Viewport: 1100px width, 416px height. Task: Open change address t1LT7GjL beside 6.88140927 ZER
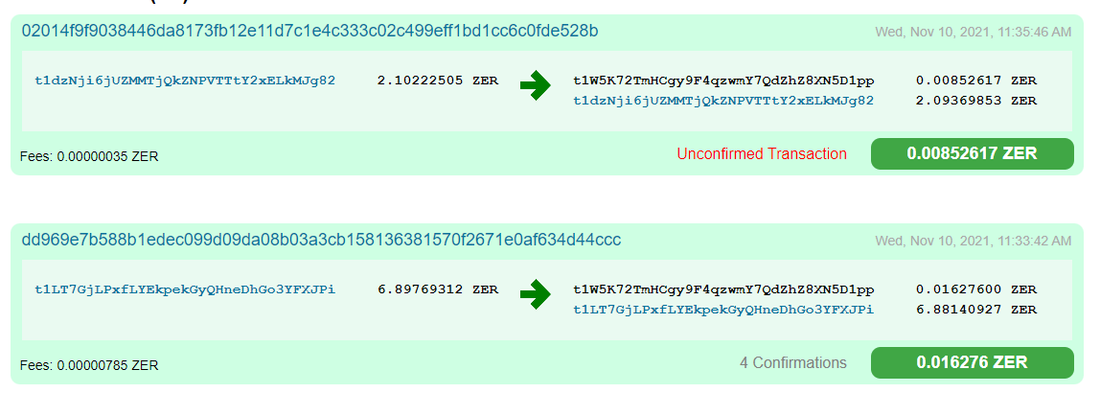[x=723, y=310]
